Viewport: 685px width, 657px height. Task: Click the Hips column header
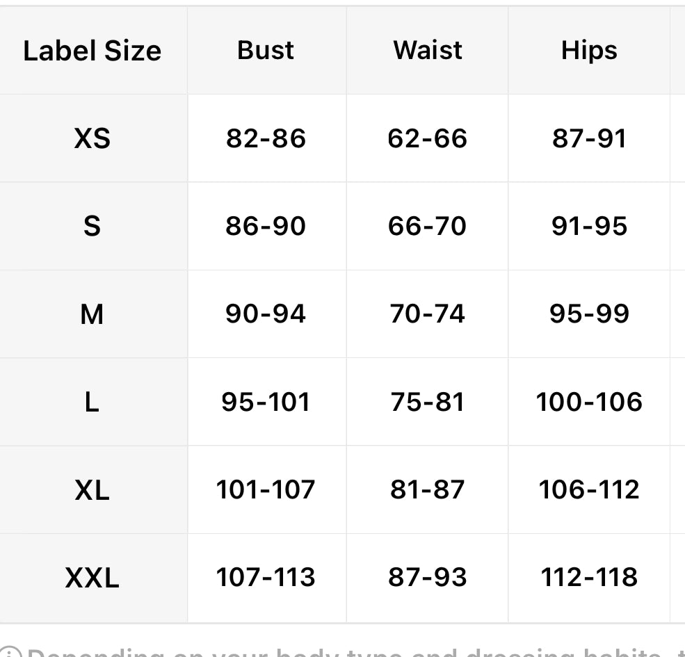coord(589,51)
